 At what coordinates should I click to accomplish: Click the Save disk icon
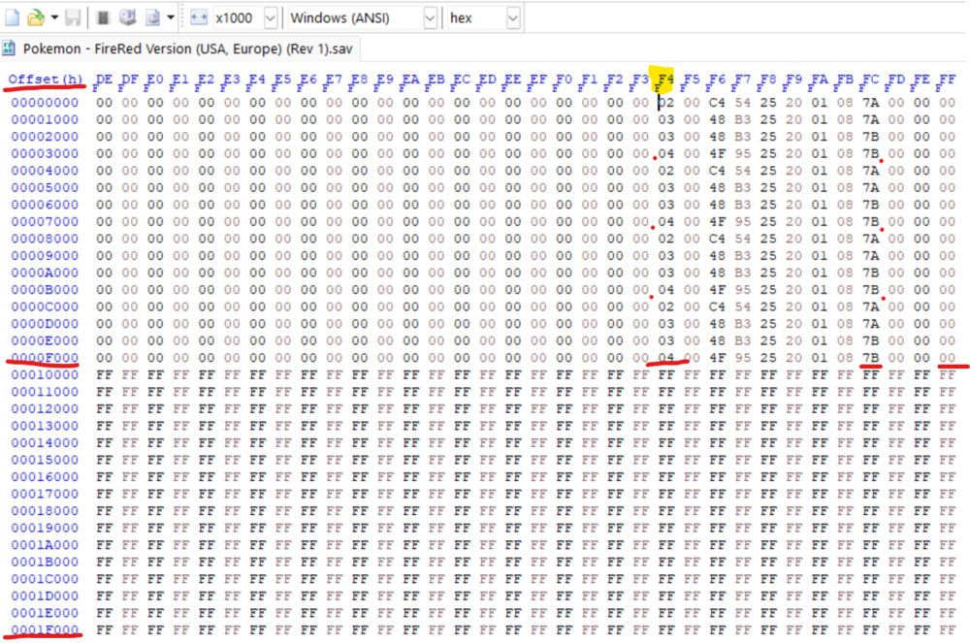coord(73,17)
